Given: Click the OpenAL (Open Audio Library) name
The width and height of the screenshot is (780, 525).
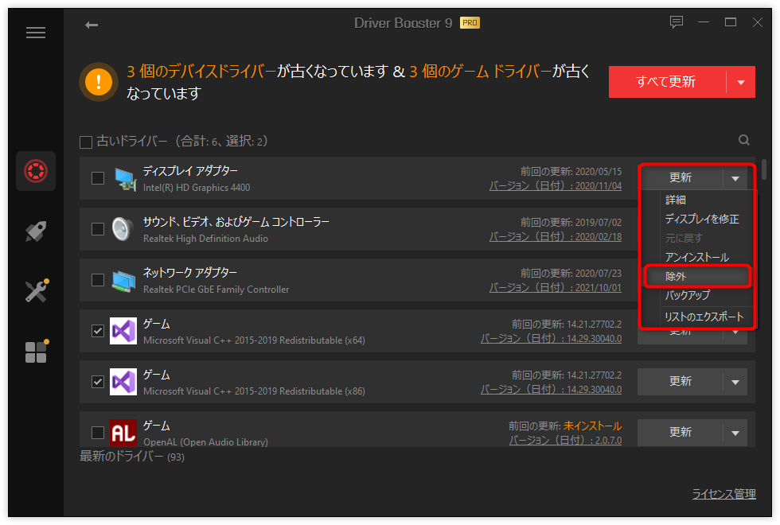Looking at the screenshot, I should point(205,442).
